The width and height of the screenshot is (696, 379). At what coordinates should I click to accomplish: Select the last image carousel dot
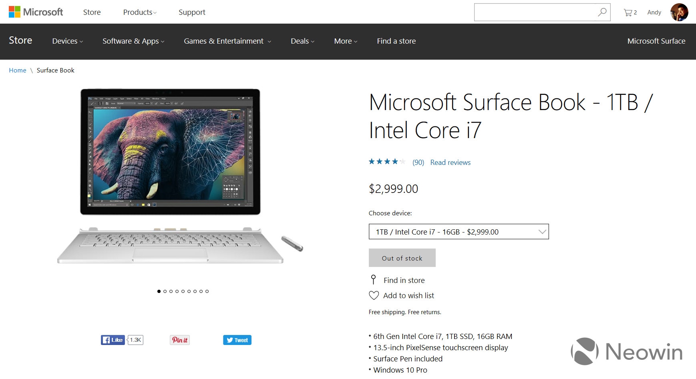click(x=207, y=291)
